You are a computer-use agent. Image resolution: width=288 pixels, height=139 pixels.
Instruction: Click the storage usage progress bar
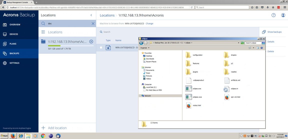[71, 46]
